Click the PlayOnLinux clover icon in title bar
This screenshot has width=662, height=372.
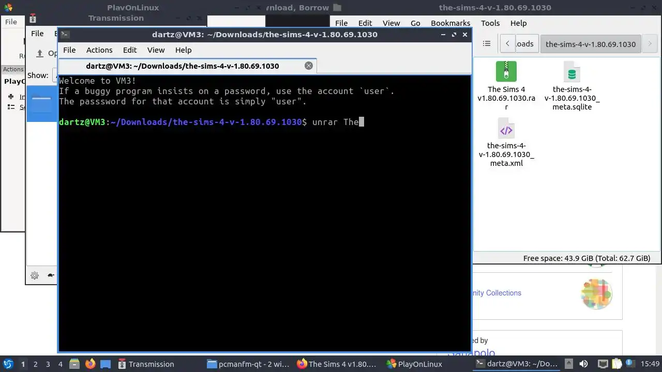point(8,8)
